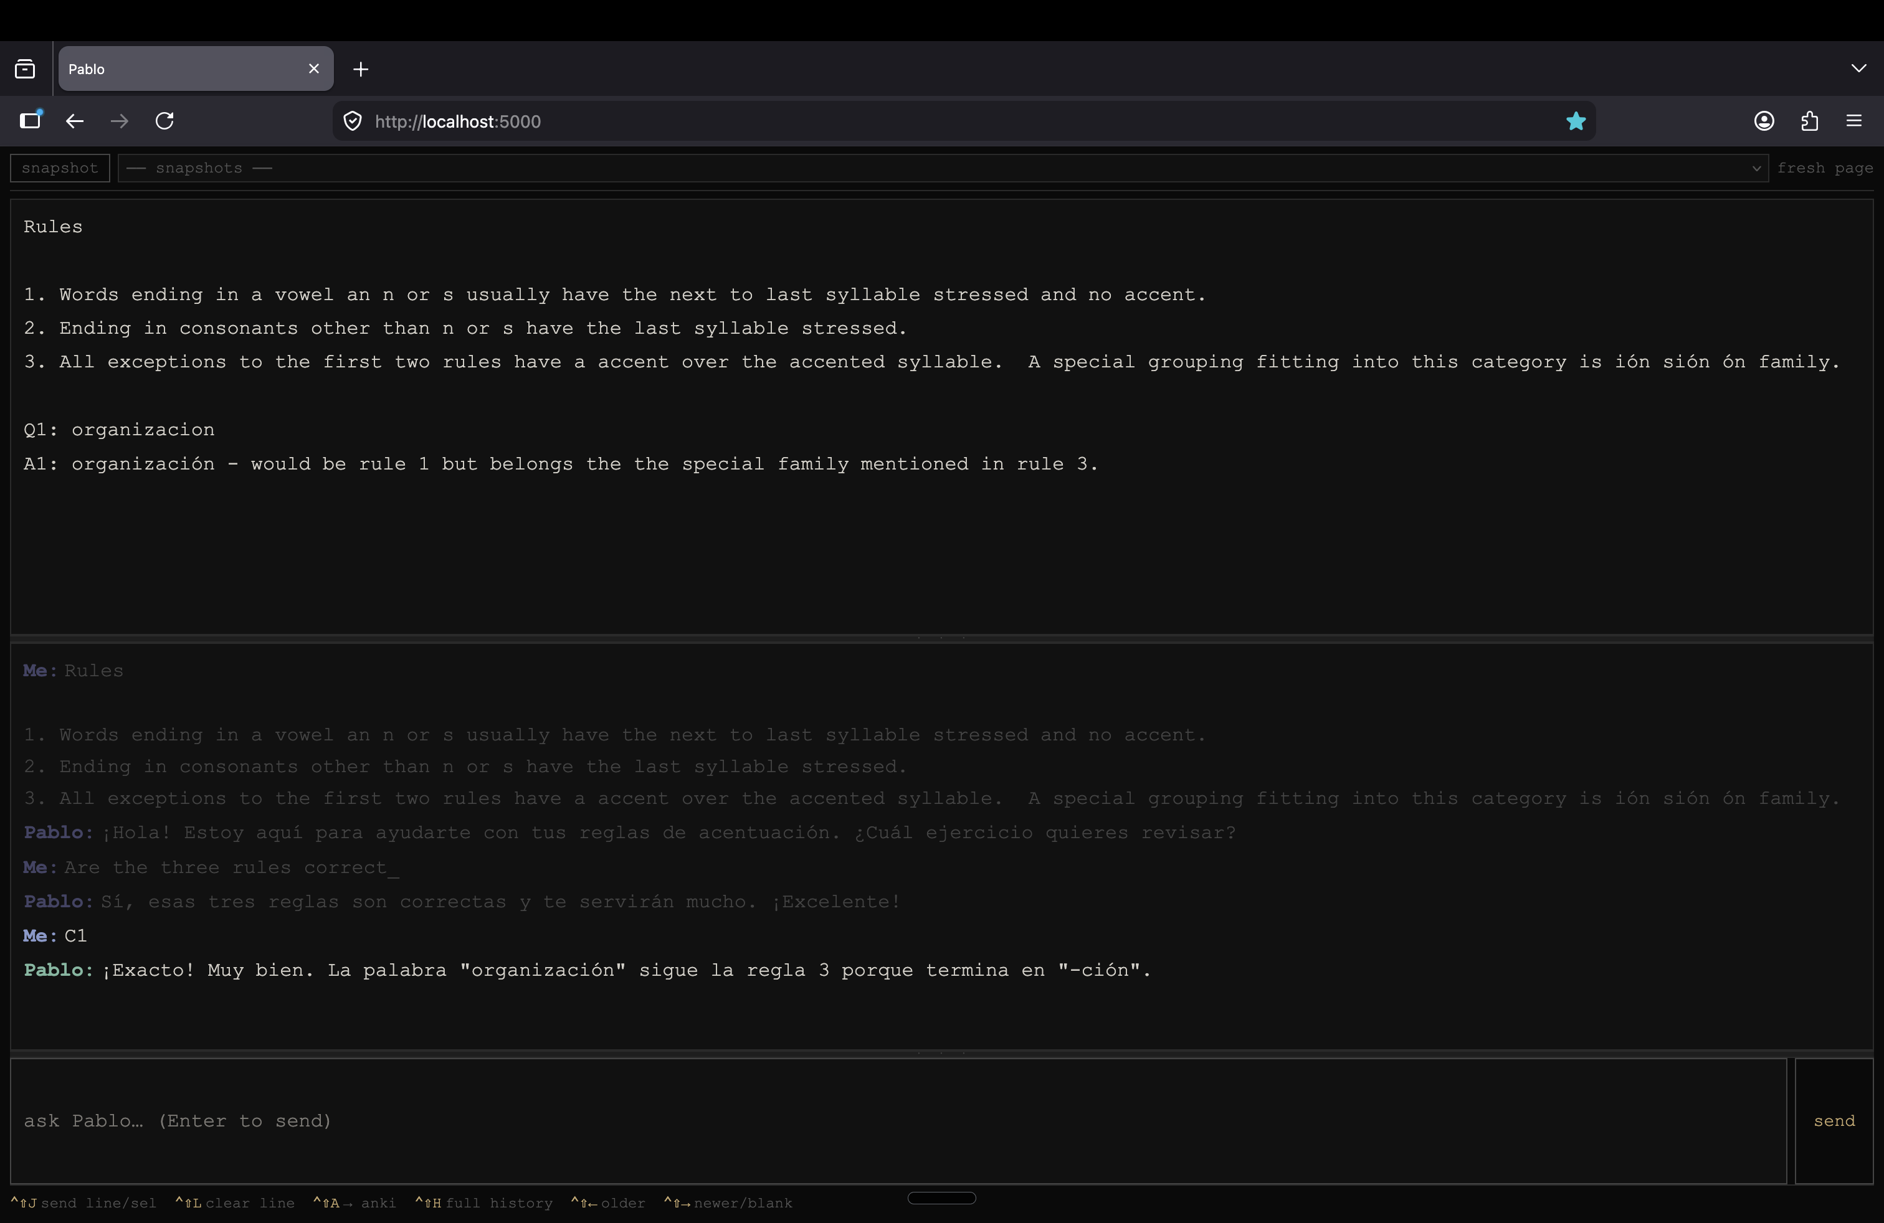The image size is (1884, 1223).
Task: Expand the list-all-tabs chevron
Action: point(1858,69)
